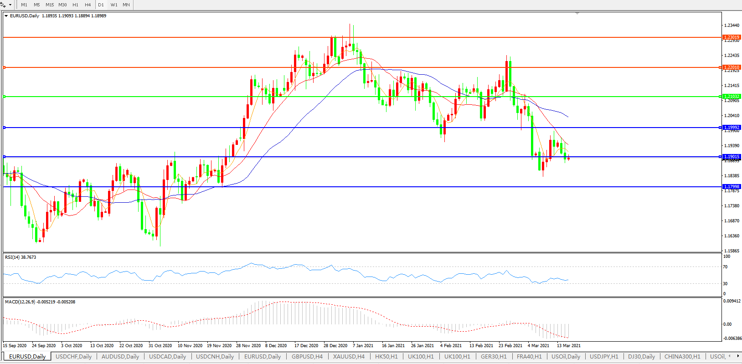Enable the W1 weekly timeframe
Image resolution: width=742 pixels, height=364 pixels.
(114, 5)
